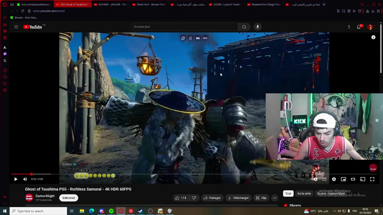Click the detach video pop-out icon
The width and height of the screenshot is (383, 215).
pos(183,38)
